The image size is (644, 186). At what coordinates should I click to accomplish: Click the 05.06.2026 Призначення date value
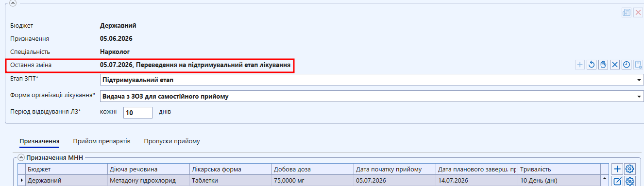point(116,39)
